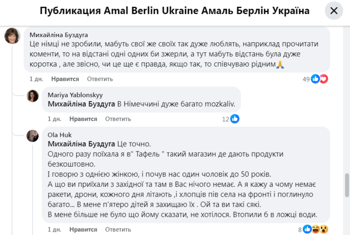Screen dimensions: 350x235
Task: Close the publication dialog with X button
Action: click(334, 11)
